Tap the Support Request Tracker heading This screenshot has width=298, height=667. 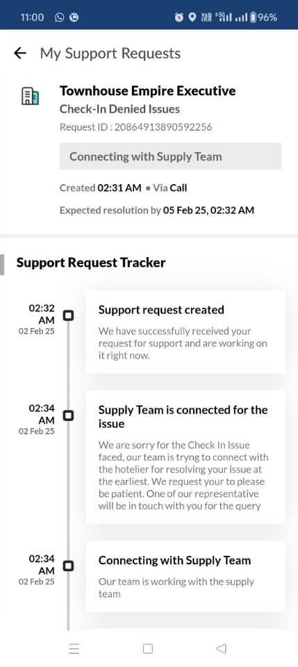[x=90, y=263]
